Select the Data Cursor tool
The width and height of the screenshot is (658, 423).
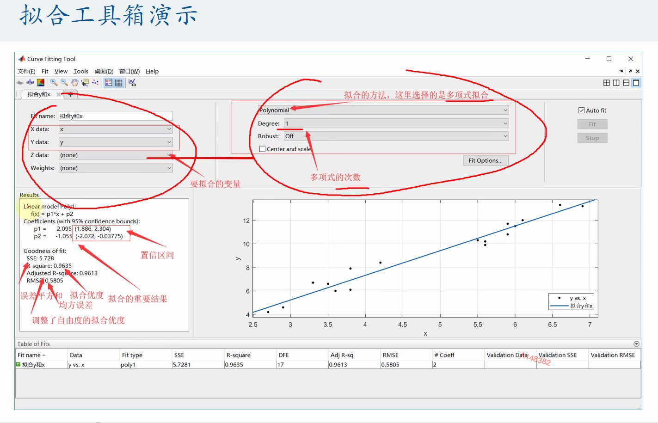[85, 82]
